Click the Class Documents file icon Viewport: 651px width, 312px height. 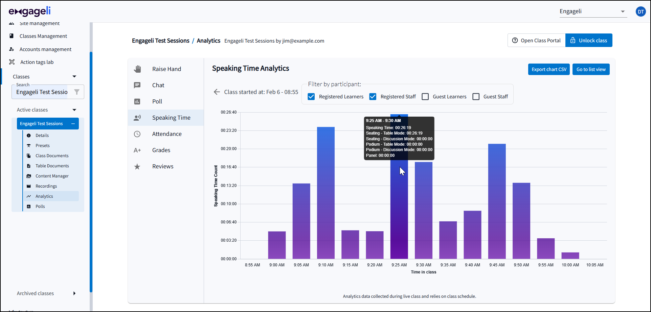click(29, 155)
